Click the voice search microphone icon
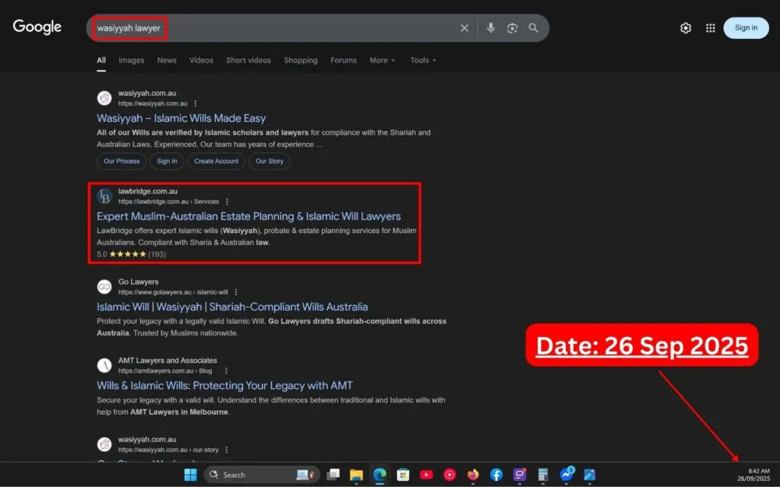Image resolution: width=780 pixels, height=487 pixels. coord(491,28)
